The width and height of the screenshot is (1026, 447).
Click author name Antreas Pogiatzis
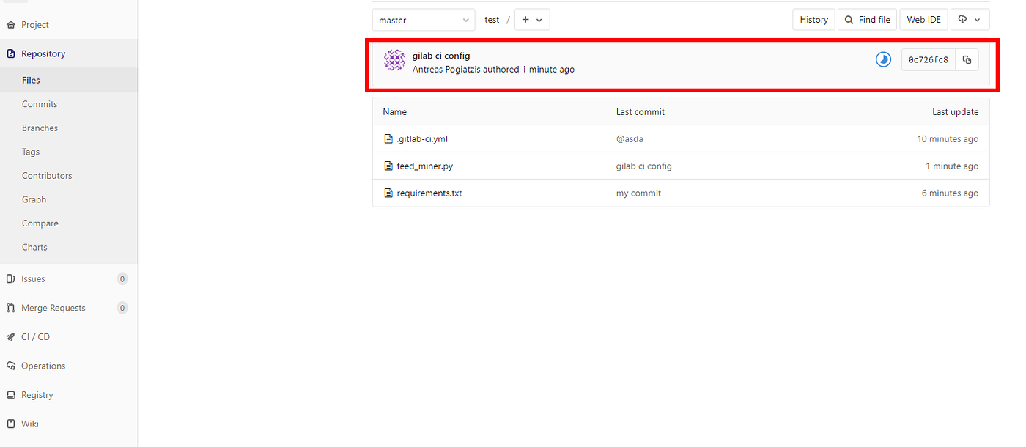coord(446,70)
